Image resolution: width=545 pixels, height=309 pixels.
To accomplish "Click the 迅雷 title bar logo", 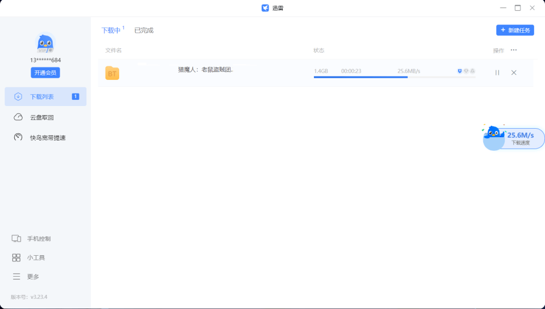I will point(266,7).
